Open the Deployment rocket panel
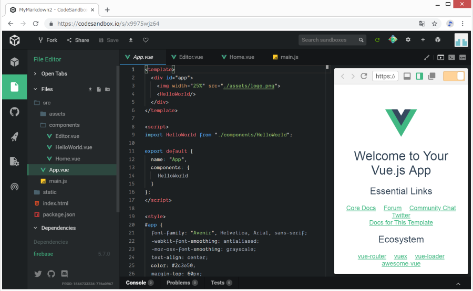This screenshot has height=291, width=473. tap(15, 137)
